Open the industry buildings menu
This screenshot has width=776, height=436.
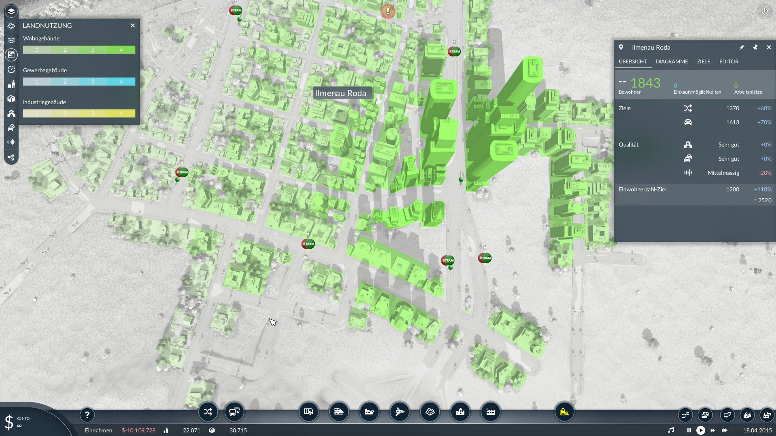(x=490, y=412)
